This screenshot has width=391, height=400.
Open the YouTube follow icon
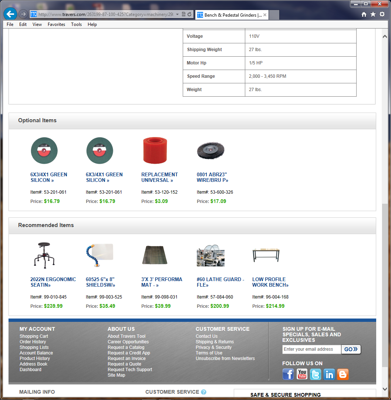pos(302,374)
